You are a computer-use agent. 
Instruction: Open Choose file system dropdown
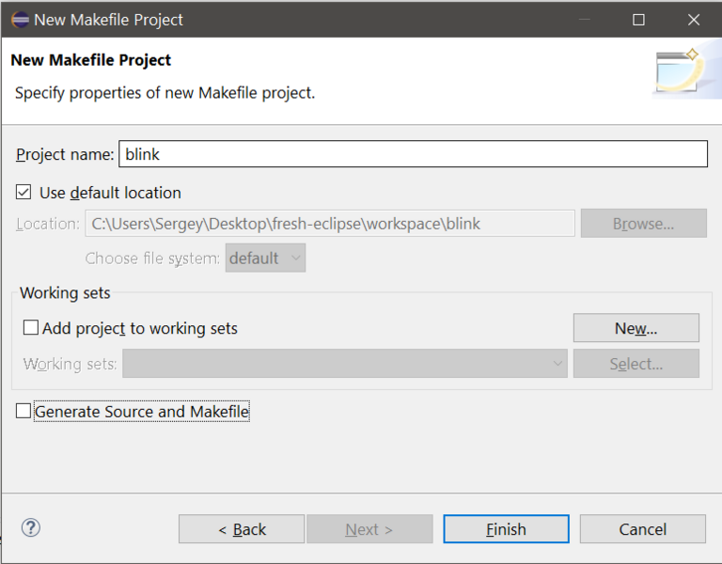265,258
